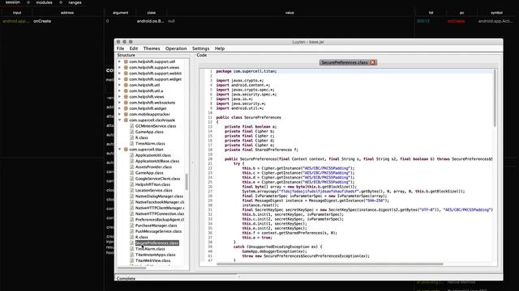Screen dimensions: 519x291
Task: Click the GoogleServiceClient.class file icon
Action: click(131, 179)
